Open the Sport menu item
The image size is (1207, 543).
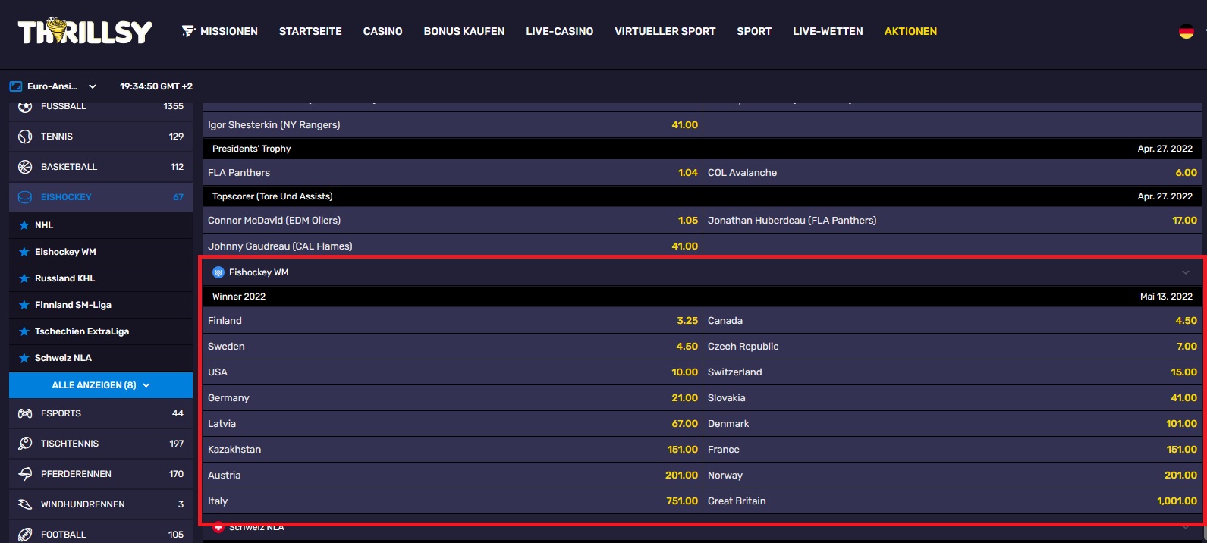[x=754, y=31]
